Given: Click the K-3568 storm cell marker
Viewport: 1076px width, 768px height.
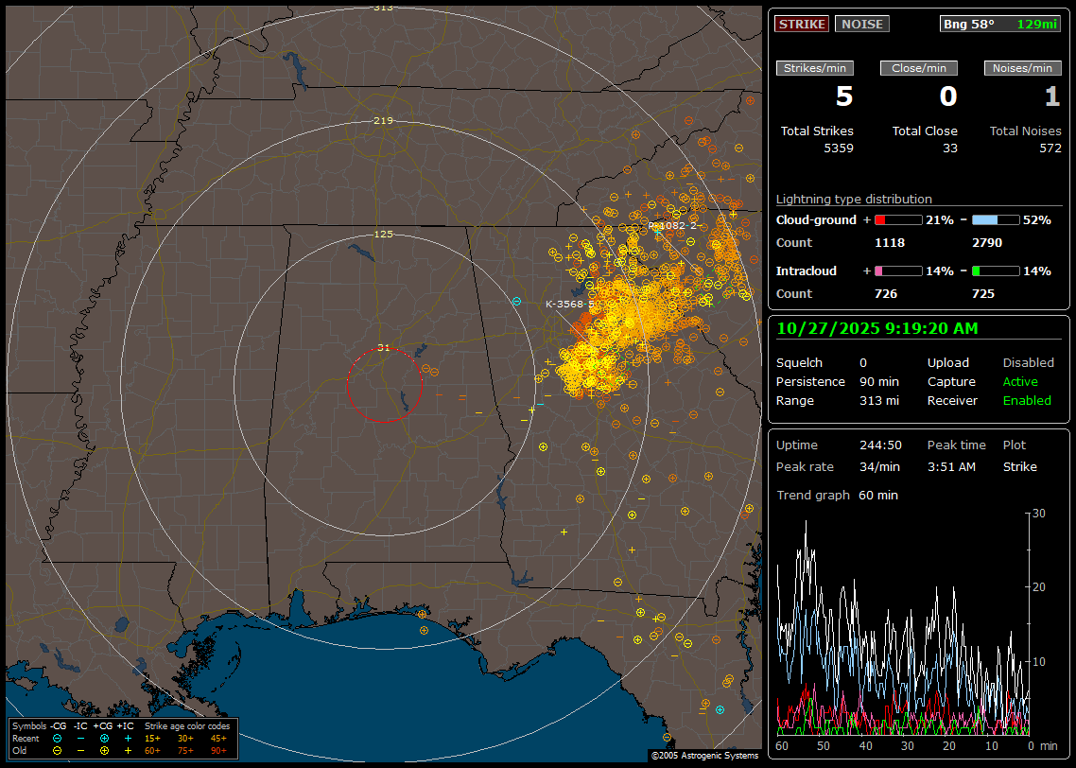Looking at the screenshot, I should point(569,304).
